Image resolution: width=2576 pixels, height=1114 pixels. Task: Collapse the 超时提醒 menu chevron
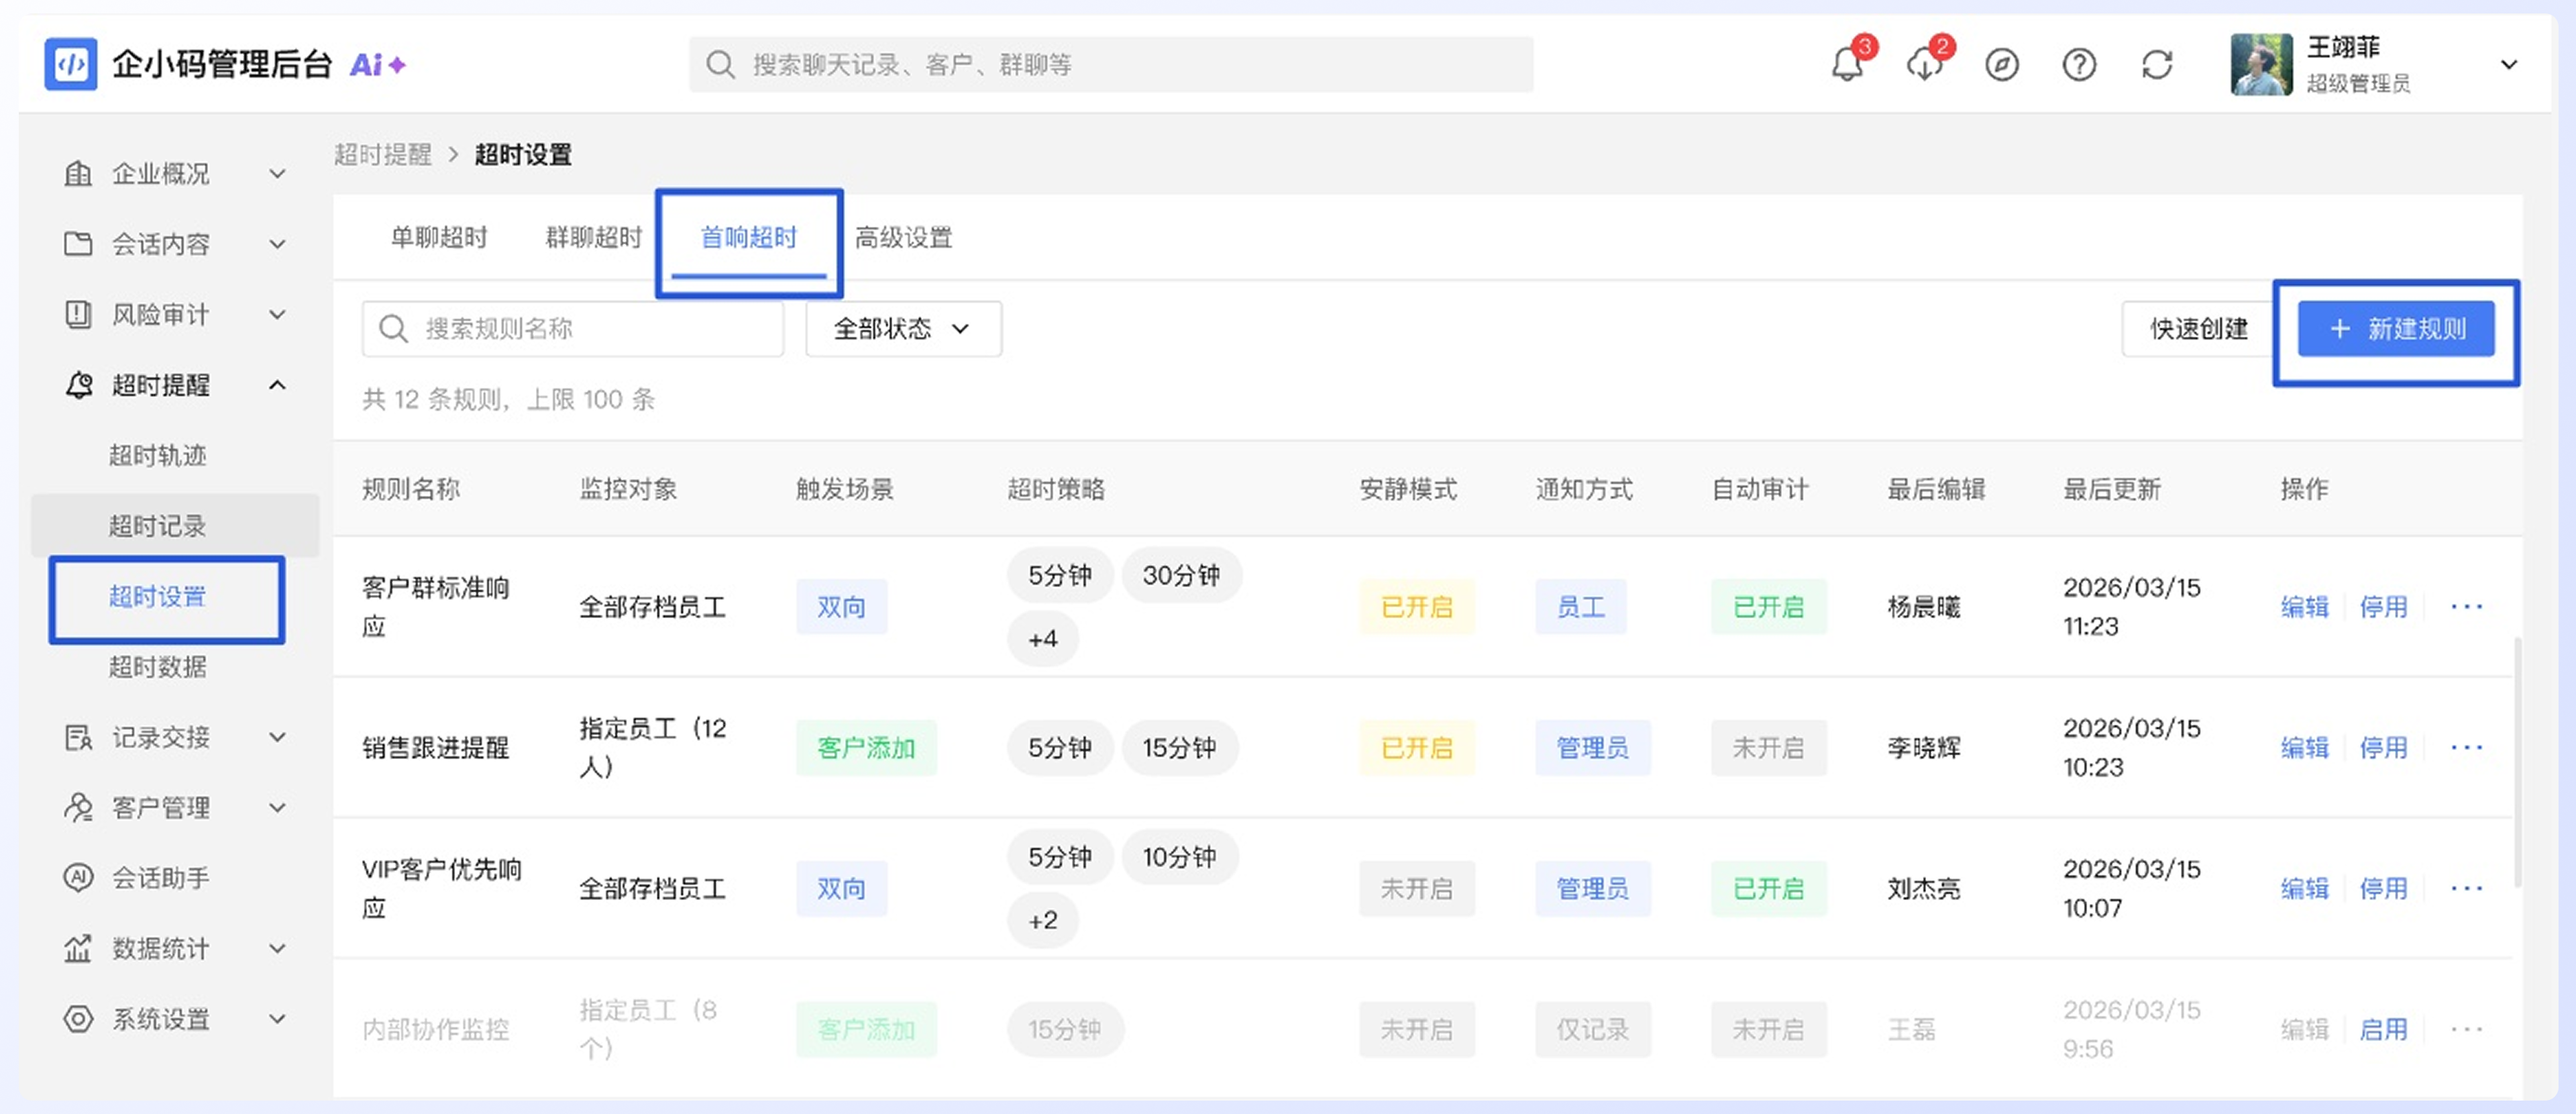(277, 385)
